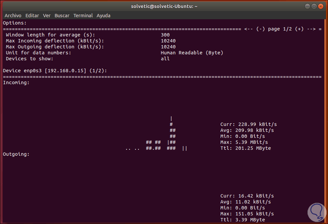The height and width of the screenshot is (224, 328).
Task: Click the Incoming: label
Action: coord(16,83)
